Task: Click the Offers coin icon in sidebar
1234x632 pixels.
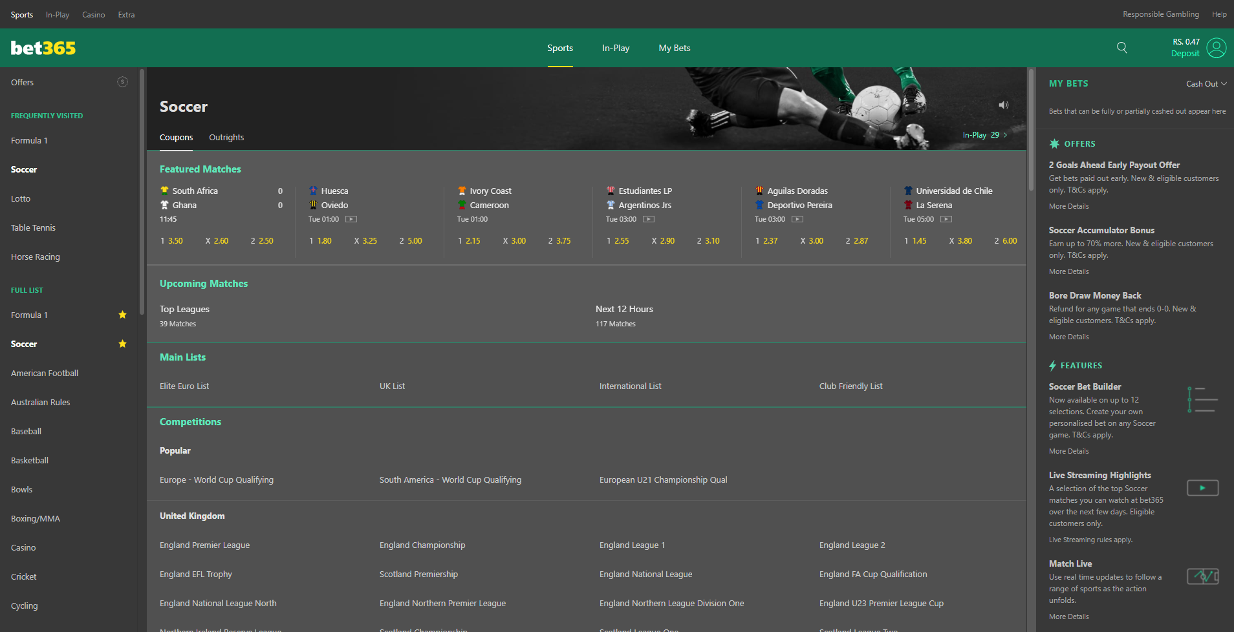Action: point(122,82)
